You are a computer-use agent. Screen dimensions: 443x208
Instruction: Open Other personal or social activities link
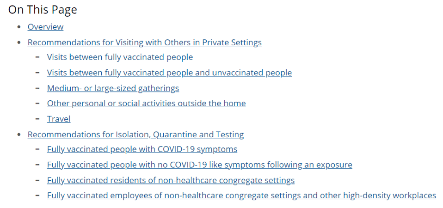point(146,103)
